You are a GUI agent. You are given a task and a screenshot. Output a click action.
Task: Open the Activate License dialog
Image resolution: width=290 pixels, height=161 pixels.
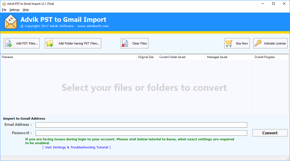tap(270, 43)
